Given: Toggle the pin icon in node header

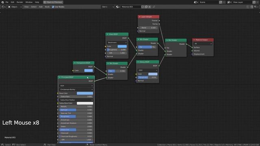Looking at the screenshot, I should click(x=154, y=7).
